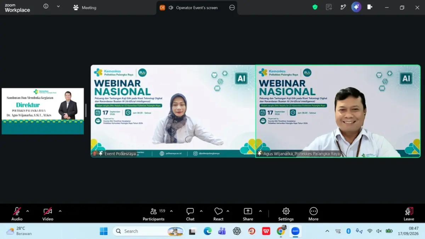The width and height of the screenshot is (425, 239).
Task: Expand the Chat options arrow
Action: [x=201, y=211]
